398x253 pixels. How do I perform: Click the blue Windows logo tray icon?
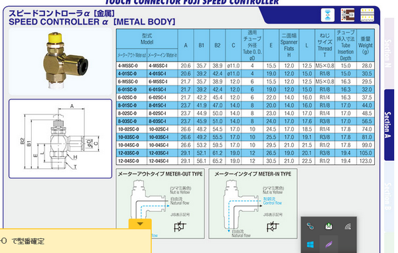(x=310, y=244)
